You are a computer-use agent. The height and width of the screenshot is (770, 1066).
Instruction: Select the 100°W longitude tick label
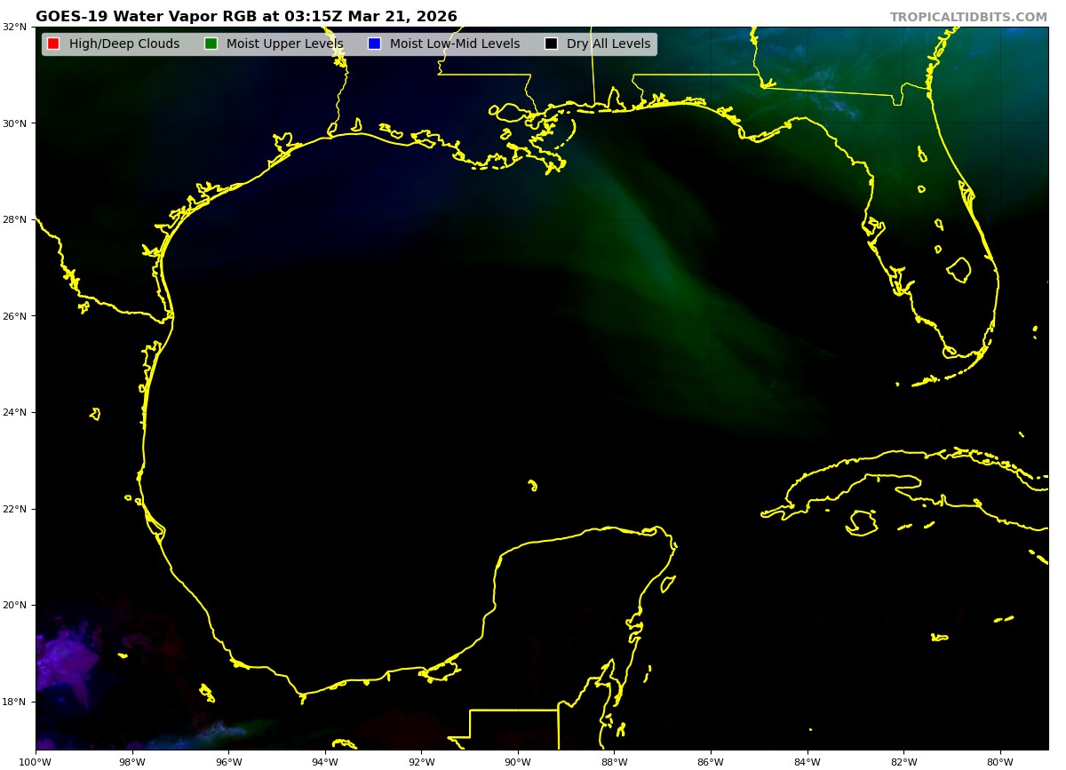36,761
